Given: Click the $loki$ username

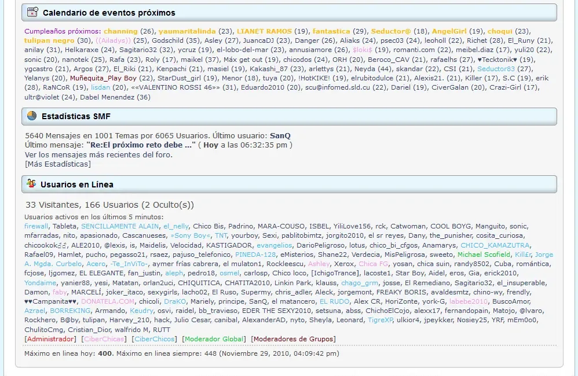Looking at the screenshot, I should 363,50.
